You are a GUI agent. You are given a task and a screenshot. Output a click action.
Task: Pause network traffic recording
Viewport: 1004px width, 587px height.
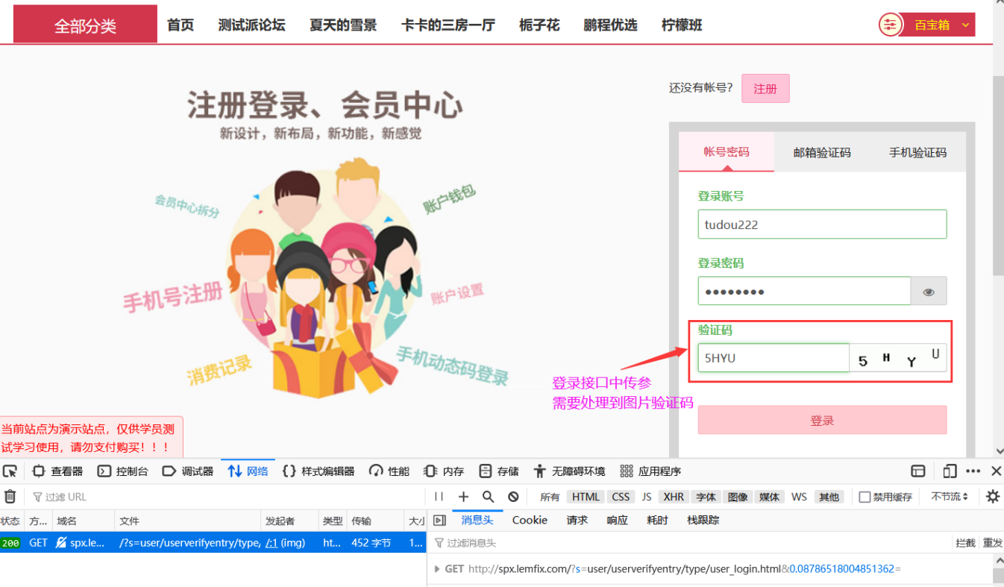(x=439, y=496)
